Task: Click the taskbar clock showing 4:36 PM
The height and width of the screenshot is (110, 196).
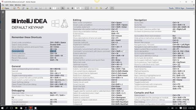Action: [x=191, y=108]
